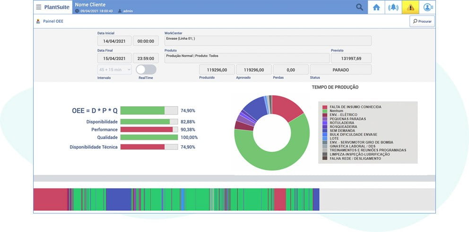
Task: Click PEQUENAS PARADAS legend swatch
Action: pos(325,119)
